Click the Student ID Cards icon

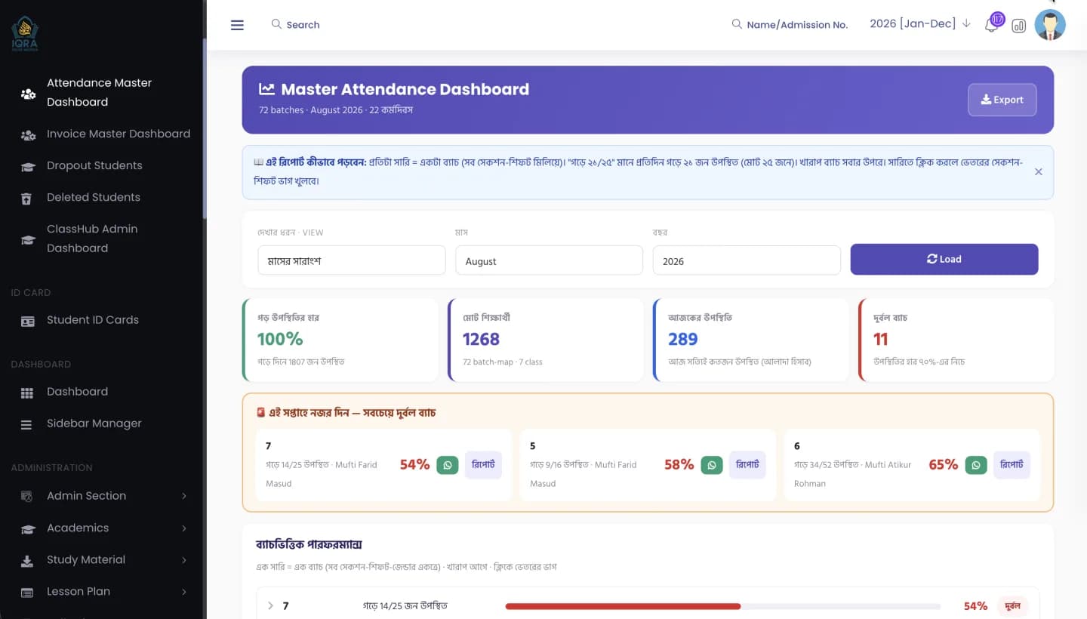coord(27,321)
